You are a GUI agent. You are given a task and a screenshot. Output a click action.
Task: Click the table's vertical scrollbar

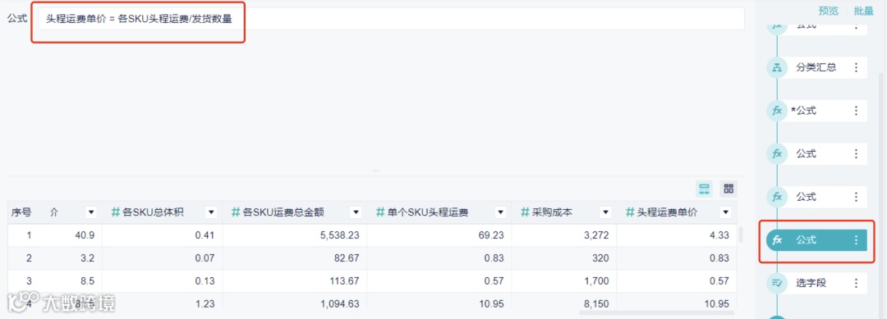point(741,235)
